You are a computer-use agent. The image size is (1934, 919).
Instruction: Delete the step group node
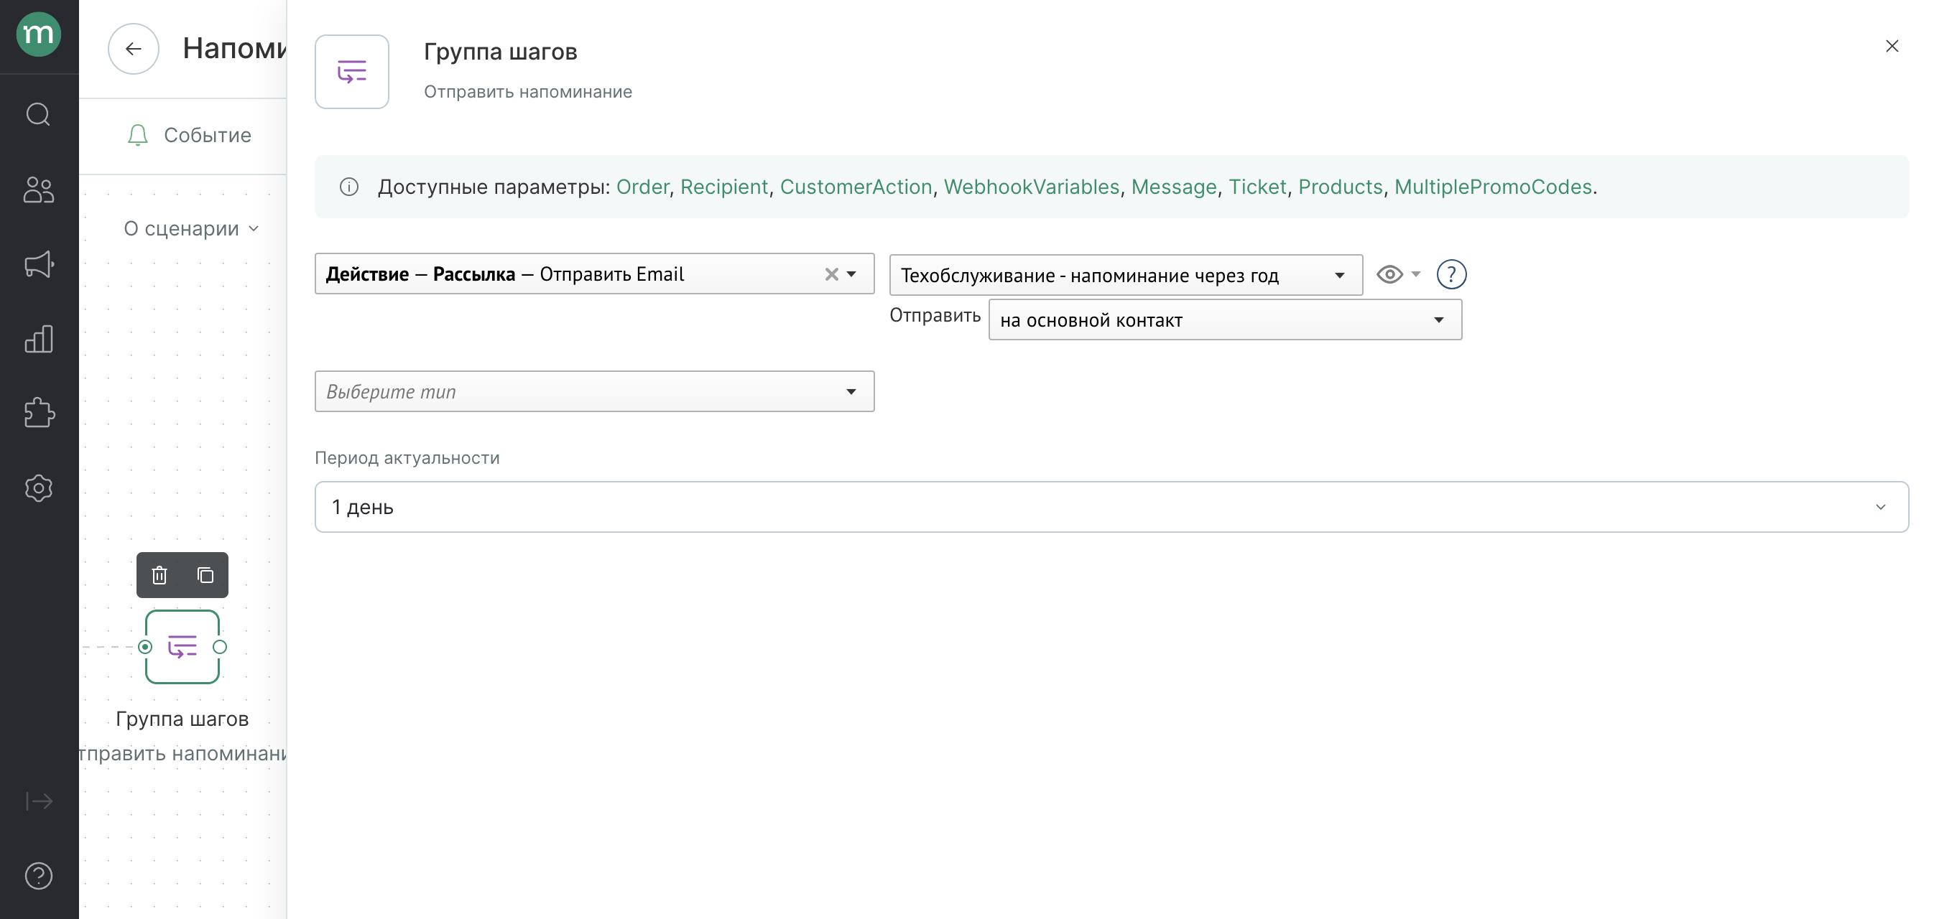click(159, 575)
